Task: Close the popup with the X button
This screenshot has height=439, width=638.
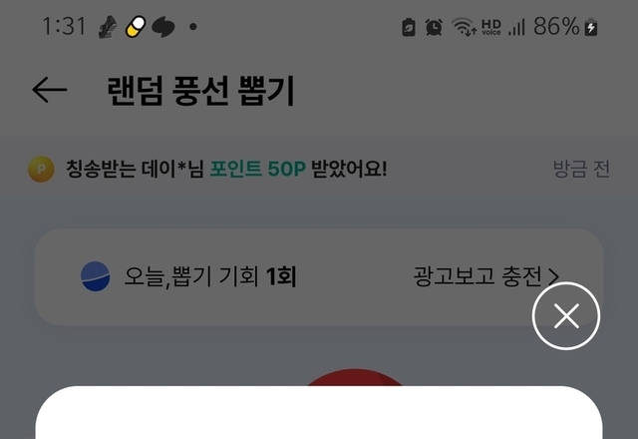Action: pos(566,315)
